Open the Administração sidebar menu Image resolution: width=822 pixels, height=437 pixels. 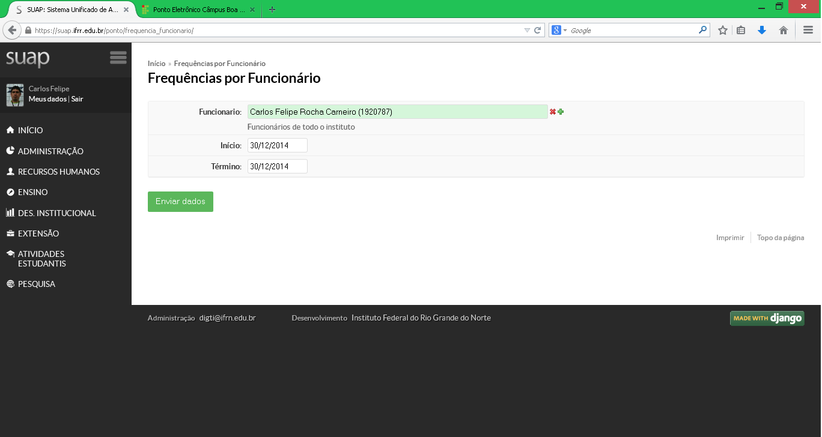(50, 151)
